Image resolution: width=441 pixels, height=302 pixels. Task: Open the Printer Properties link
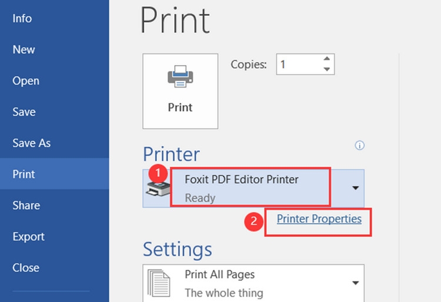(x=319, y=219)
